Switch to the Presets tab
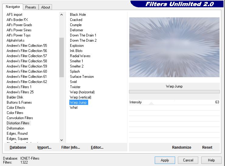This screenshot has width=225, height=166. 31,7
